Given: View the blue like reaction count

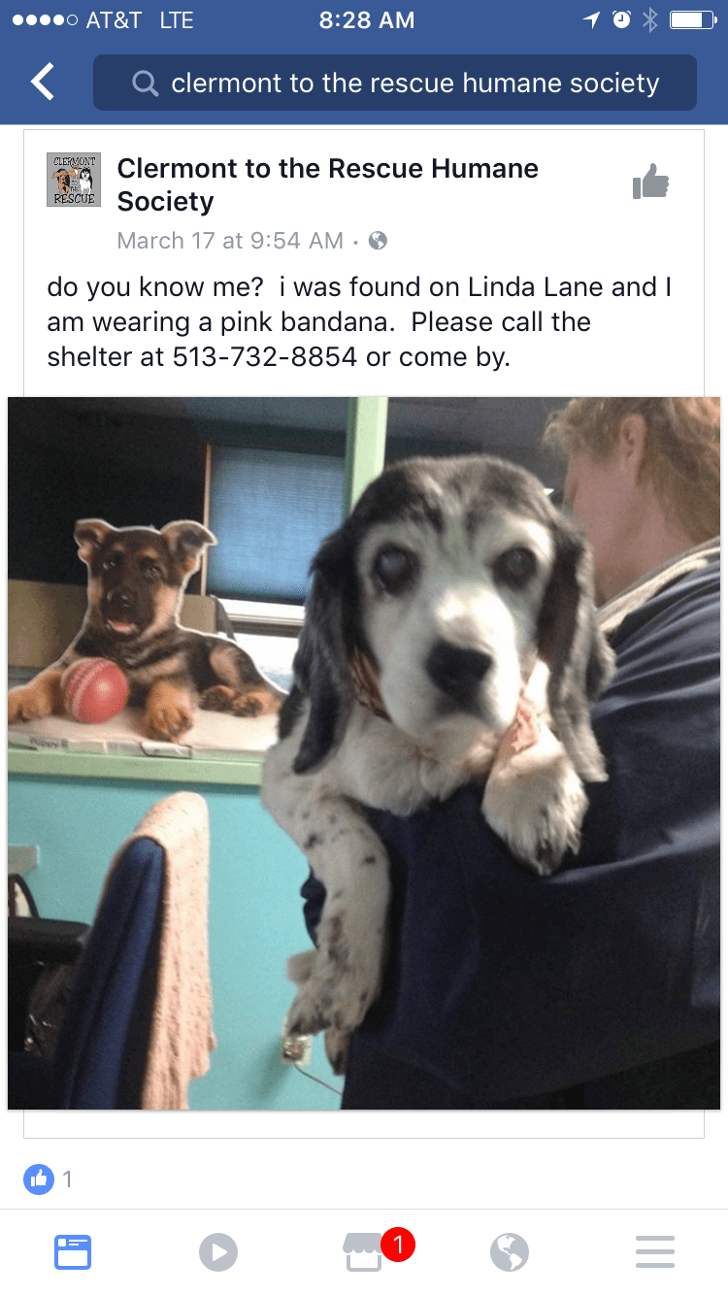Looking at the screenshot, I should pyautogui.click(x=49, y=1179).
